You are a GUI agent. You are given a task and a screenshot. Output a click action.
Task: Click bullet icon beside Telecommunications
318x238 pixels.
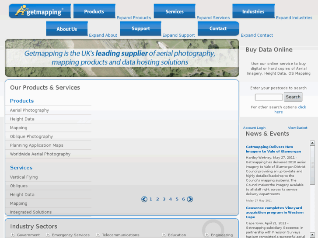point(98,235)
